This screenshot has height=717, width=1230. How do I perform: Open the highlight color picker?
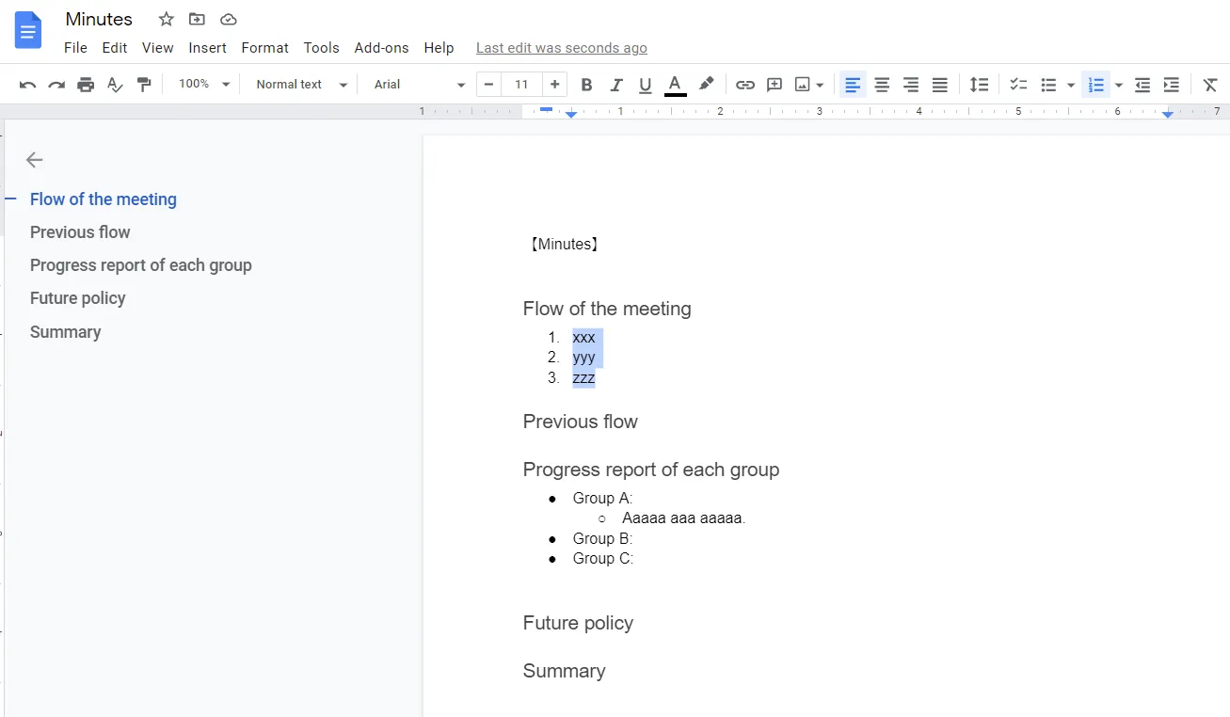coord(706,85)
